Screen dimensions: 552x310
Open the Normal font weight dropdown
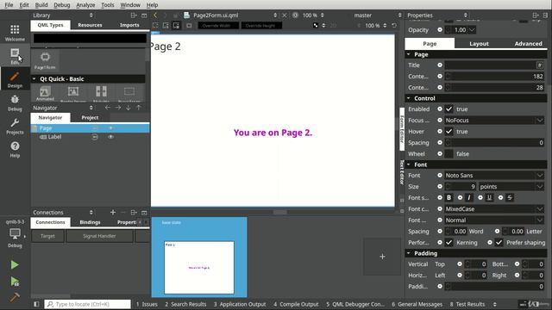point(494,220)
